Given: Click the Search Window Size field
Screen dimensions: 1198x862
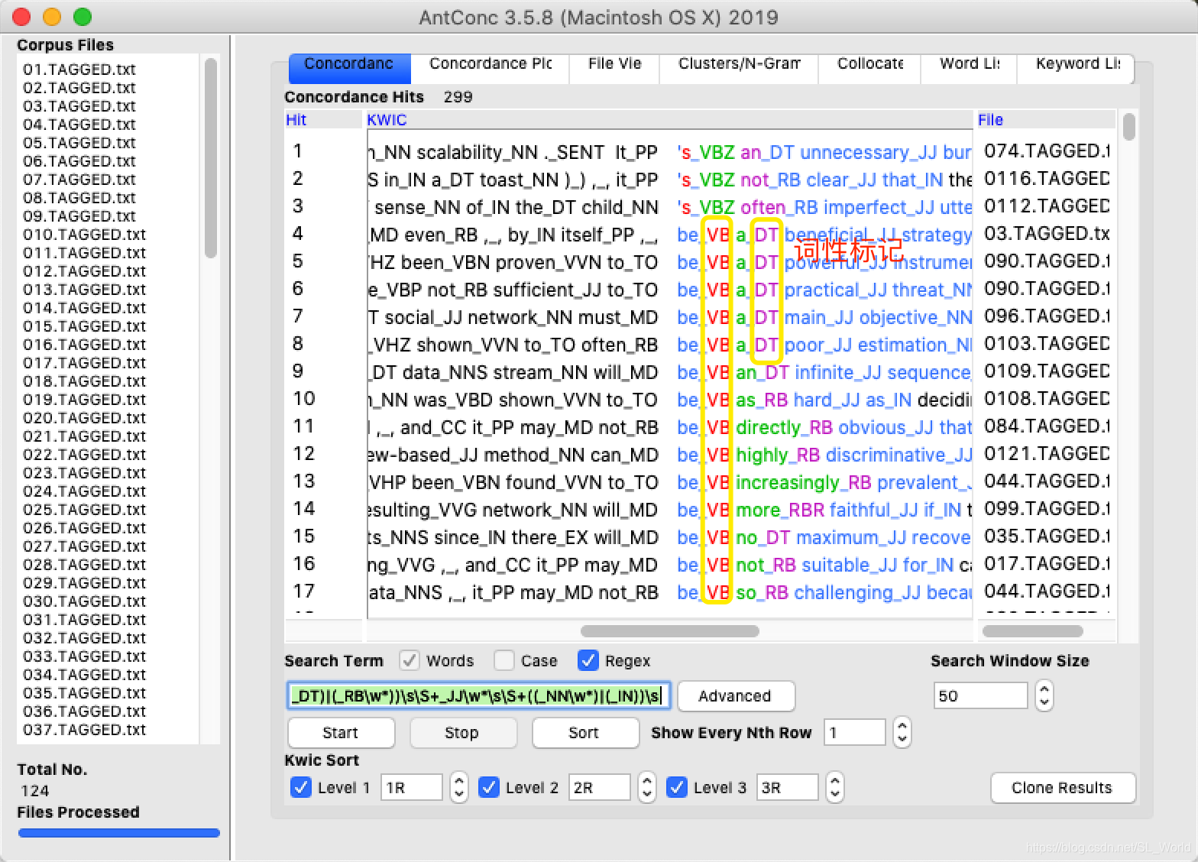Looking at the screenshot, I should click(980, 696).
